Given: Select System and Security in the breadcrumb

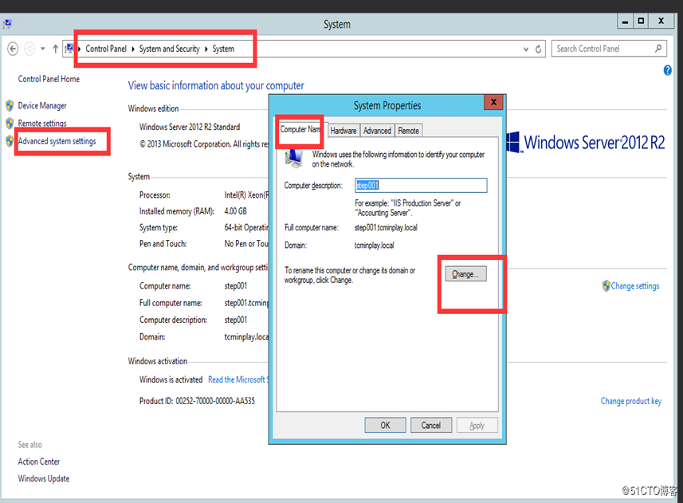Looking at the screenshot, I should (x=170, y=49).
